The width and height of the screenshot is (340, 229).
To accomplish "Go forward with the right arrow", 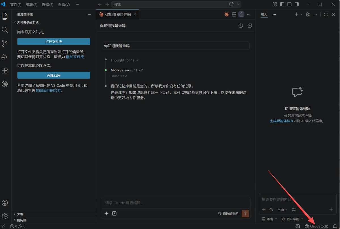I will click(x=107, y=5).
